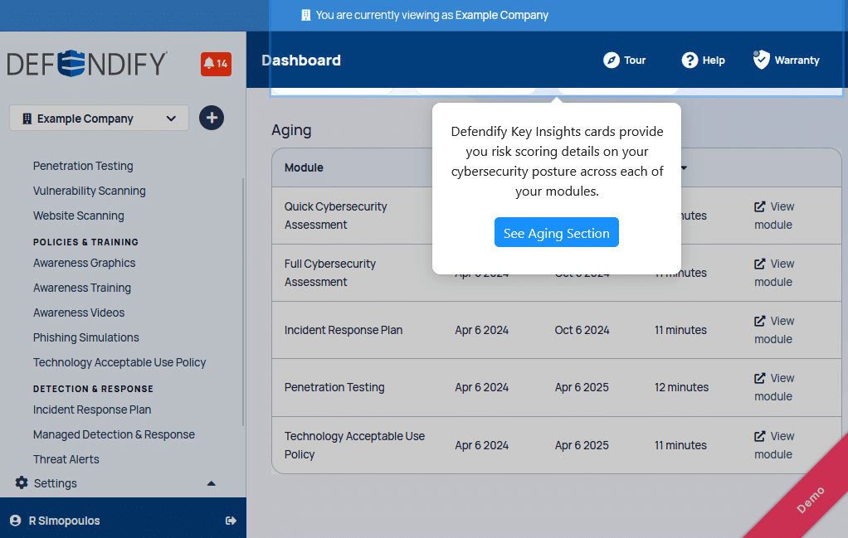Open Technology Acceptable Use Policy in sidebar
This screenshot has width=848, height=538.
(119, 362)
